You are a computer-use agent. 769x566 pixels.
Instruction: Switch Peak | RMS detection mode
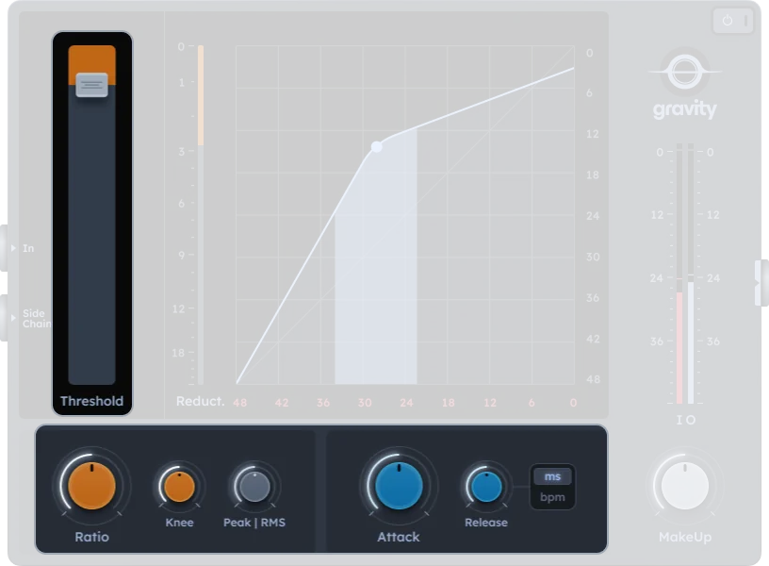pos(254,487)
